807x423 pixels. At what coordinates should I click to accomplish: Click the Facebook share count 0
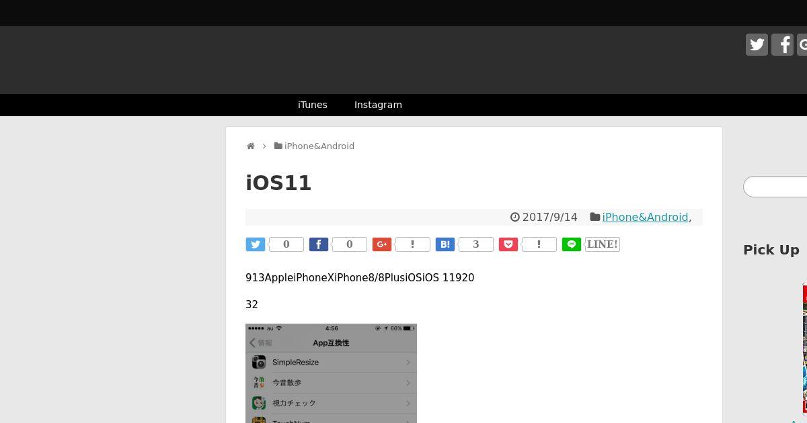pos(350,244)
